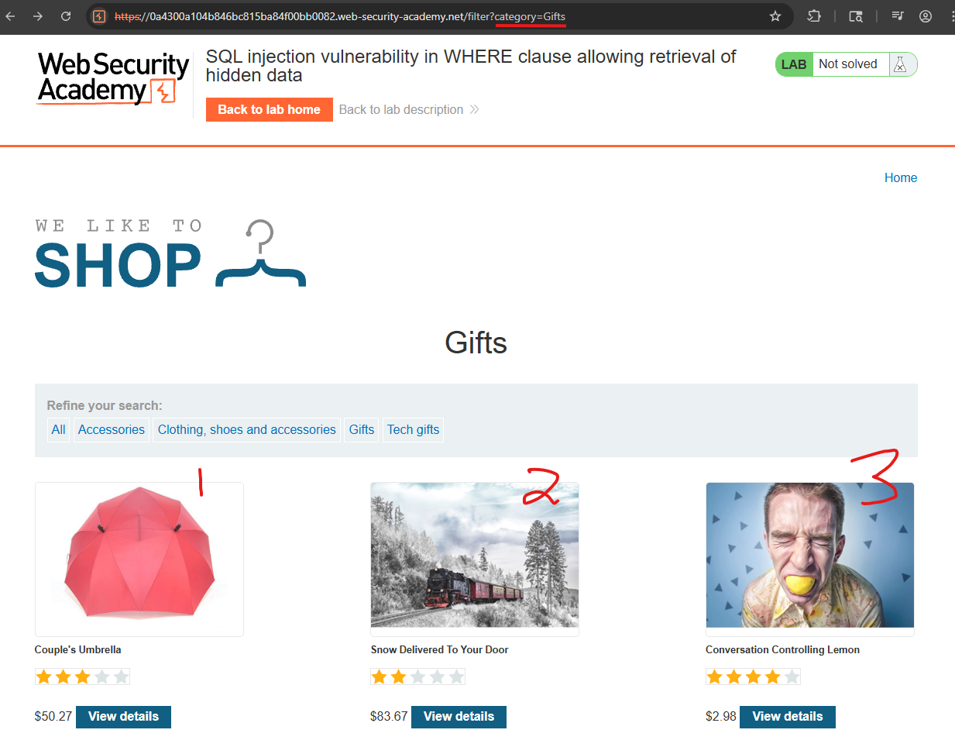This screenshot has height=747, width=955.
Task: Filter by the Accessories category
Action: tap(112, 429)
